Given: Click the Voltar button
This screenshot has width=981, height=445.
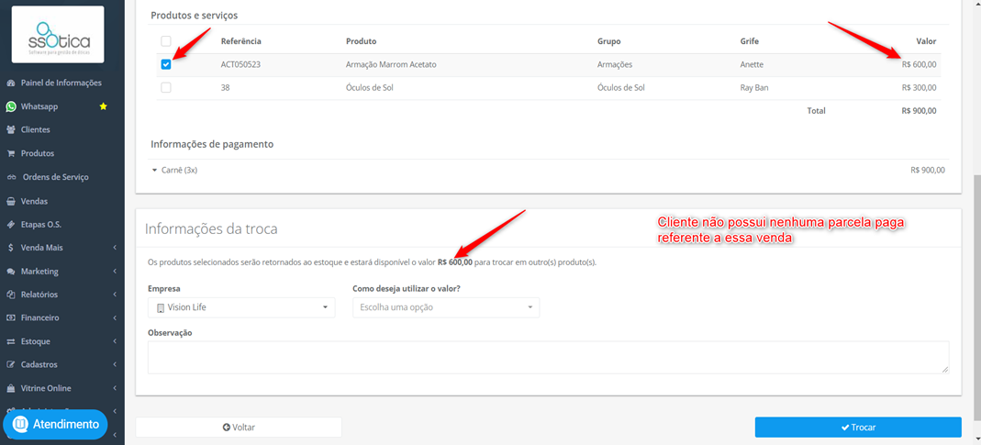Looking at the screenshot, I should click(239, 428).
